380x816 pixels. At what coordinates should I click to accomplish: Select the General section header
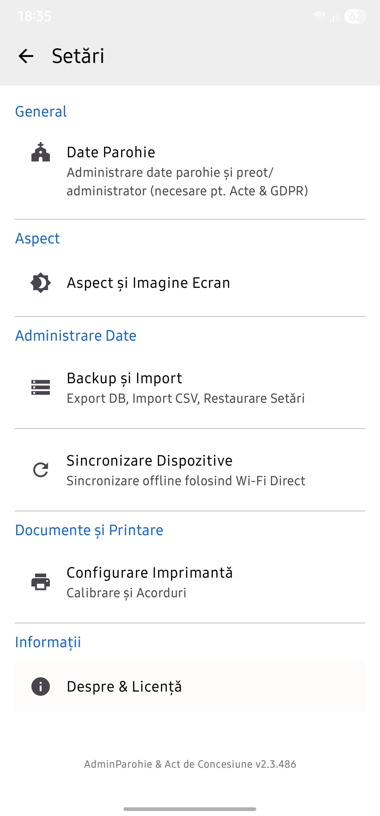41,112
